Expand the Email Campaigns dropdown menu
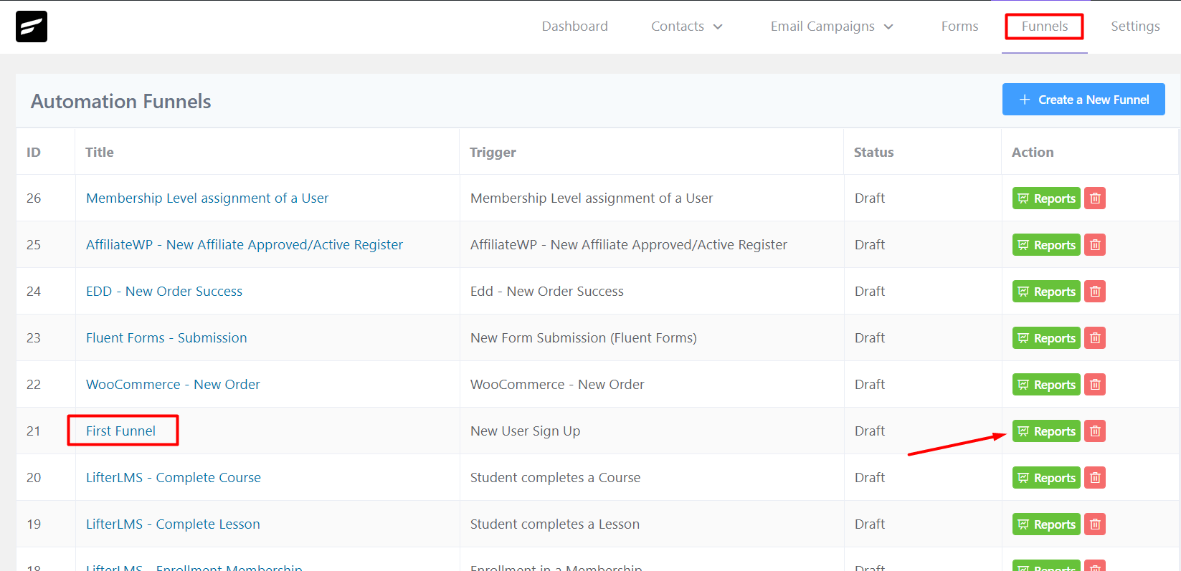Viewport: 1181px width, 571px height. point(832,27)
